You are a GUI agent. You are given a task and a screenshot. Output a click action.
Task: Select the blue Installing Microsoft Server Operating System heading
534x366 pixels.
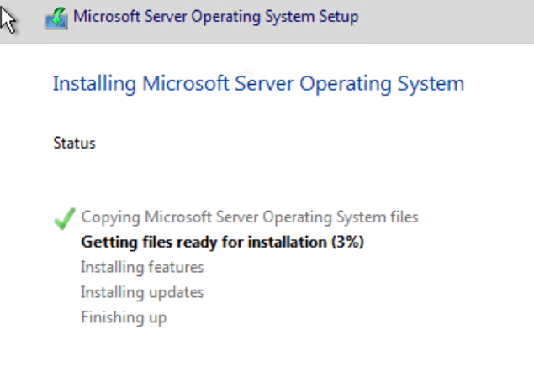[x=258, y=83]
